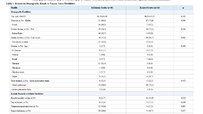Click the p value '0,040'
This screenshot has width=203, height=114.
click(x=183, y=102)
